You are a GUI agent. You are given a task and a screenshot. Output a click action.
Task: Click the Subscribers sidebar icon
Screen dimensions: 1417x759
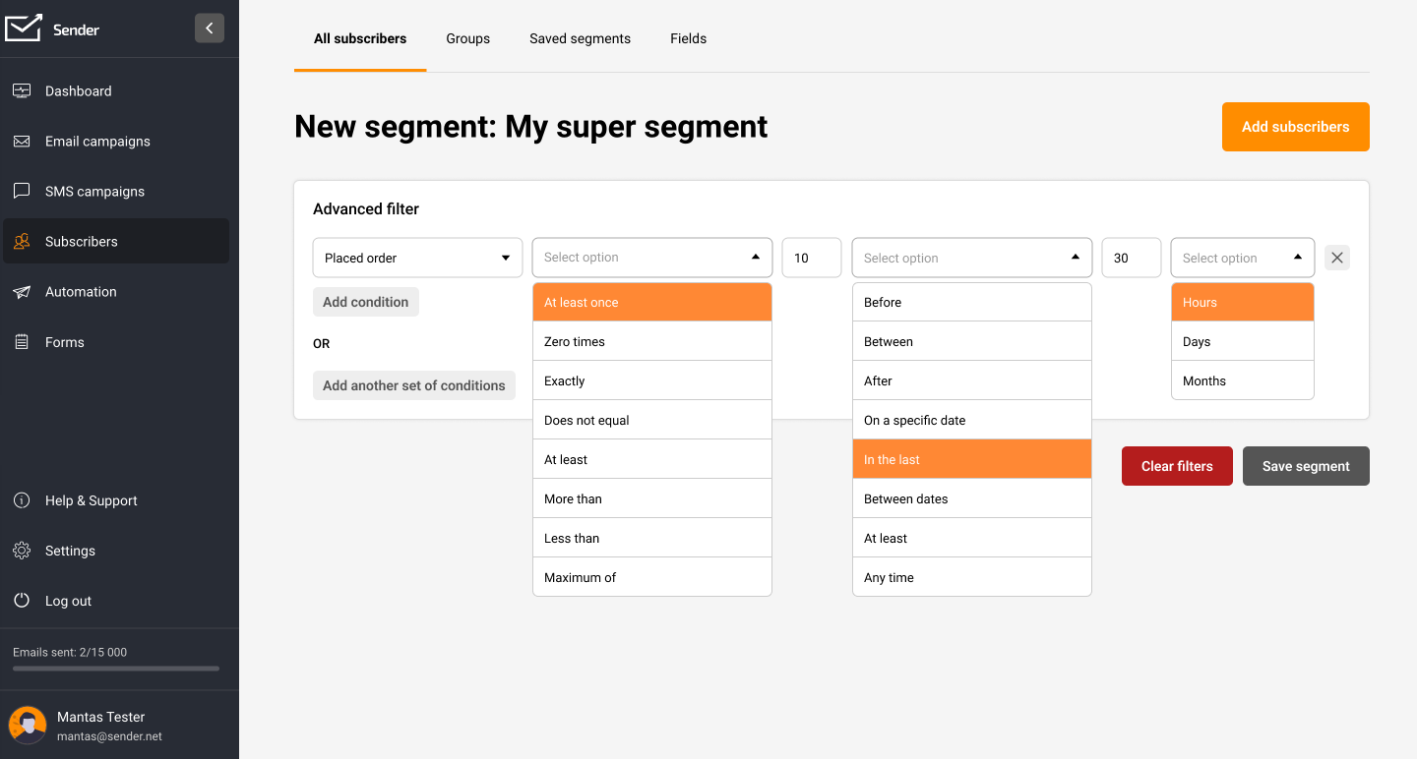(22, 241)
